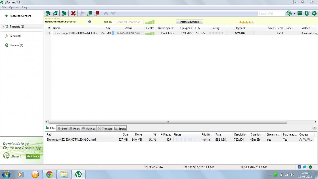
Task: Switch to the Files tab
Action: (51, 128)
